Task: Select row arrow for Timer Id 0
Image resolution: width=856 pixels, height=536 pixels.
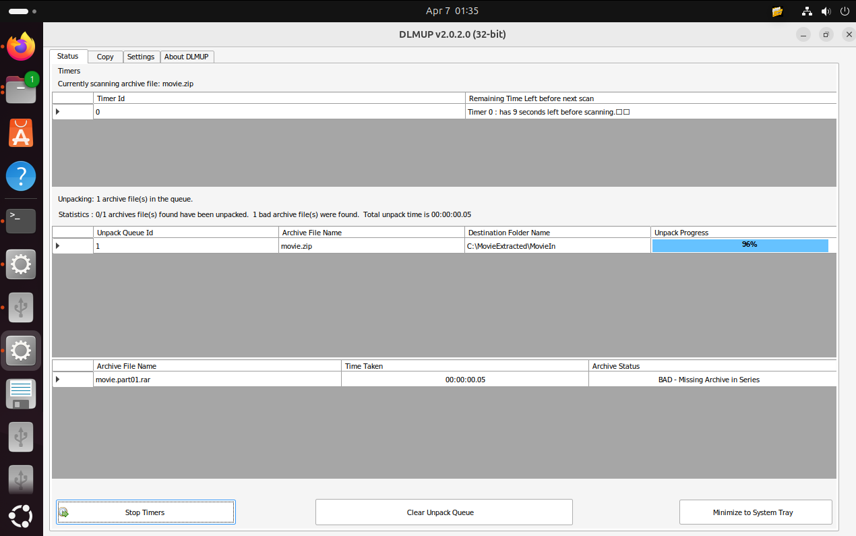Action: (x=58, y=112)
